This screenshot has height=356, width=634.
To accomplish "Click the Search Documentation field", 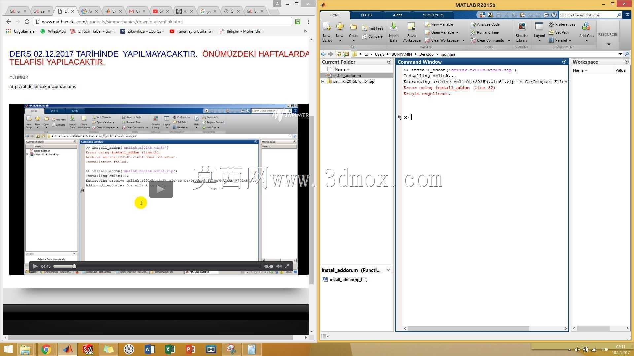I will [x=588, y=15].
